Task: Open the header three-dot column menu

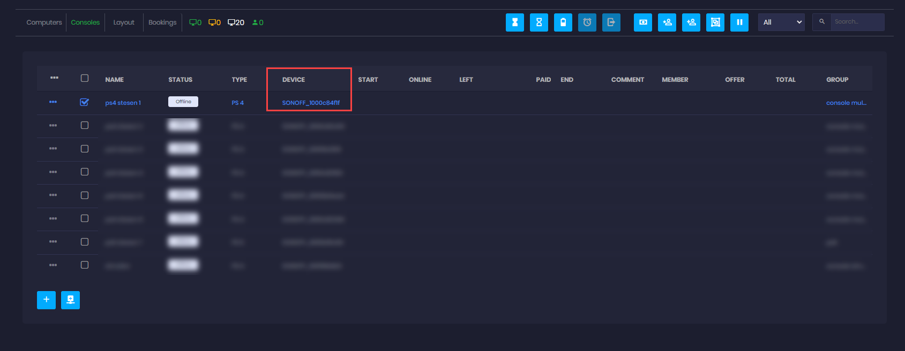Action: coord(54,78)
